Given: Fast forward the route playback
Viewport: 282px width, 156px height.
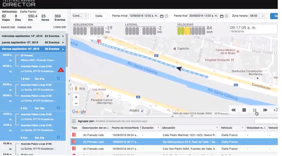Looking at the screenshot, I should coord(265,110).
